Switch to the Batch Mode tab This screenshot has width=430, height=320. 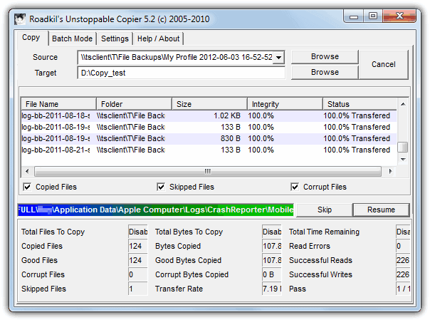coord(72,38)
